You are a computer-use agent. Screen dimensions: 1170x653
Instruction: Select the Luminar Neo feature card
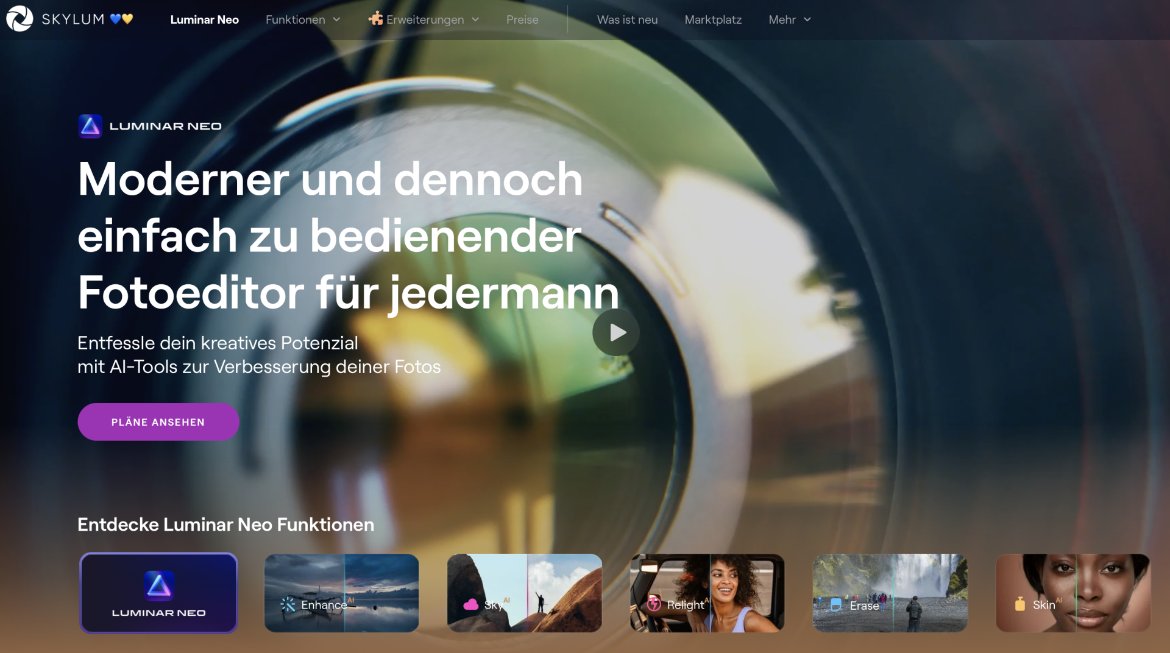pos(158,593)
